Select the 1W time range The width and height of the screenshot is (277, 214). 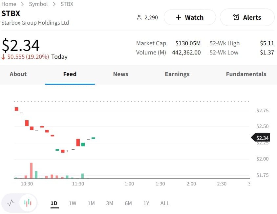pyautogui.click(x=73, y=203)
